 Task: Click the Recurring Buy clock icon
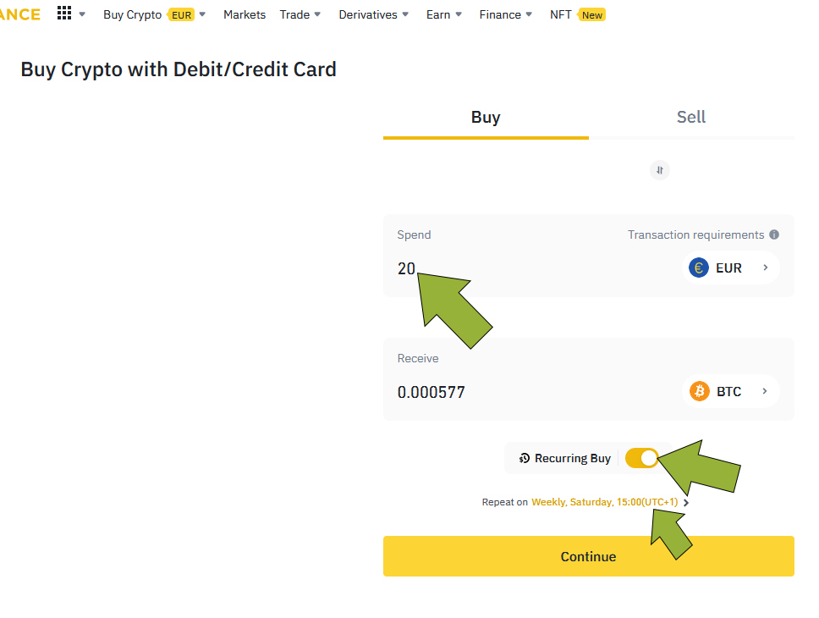pyautogui.click(x=525, y=458)
